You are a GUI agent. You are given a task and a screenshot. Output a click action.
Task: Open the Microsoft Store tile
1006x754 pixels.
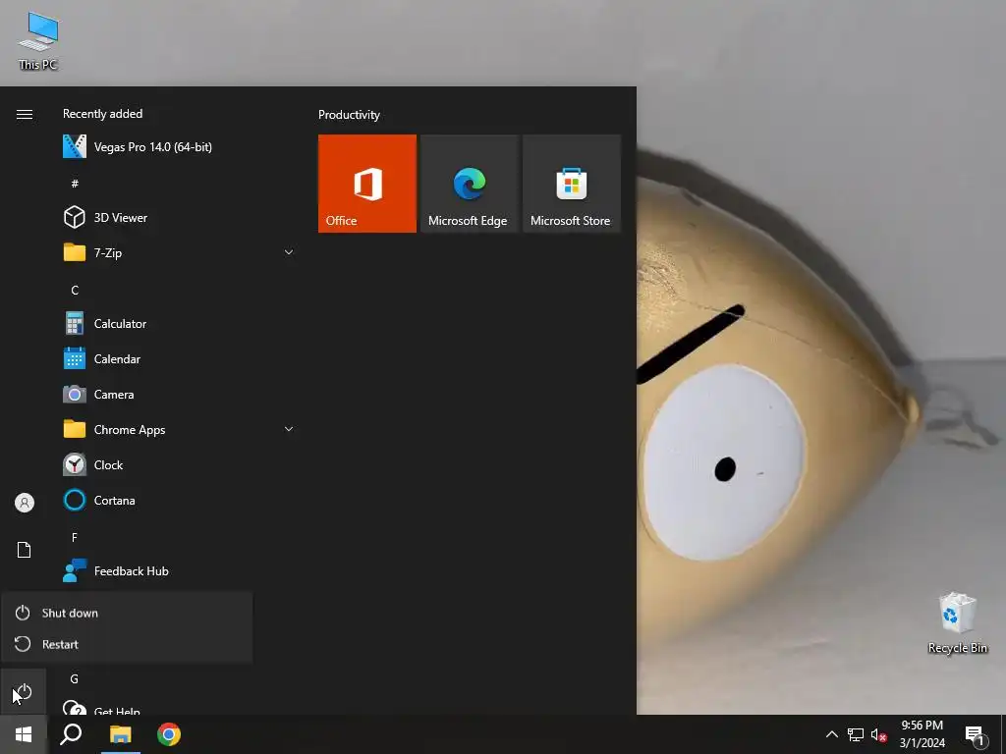[572, 184]
